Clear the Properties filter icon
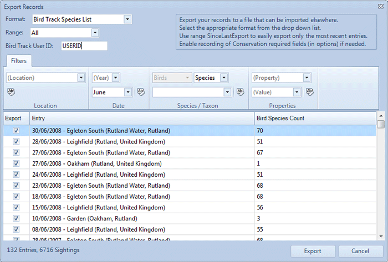The height and width of the screenshot is (262, 388). click(x=309, y=92)
